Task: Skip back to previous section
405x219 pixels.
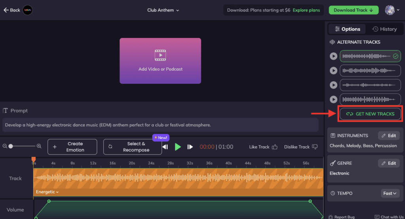Action: [165, 147]
